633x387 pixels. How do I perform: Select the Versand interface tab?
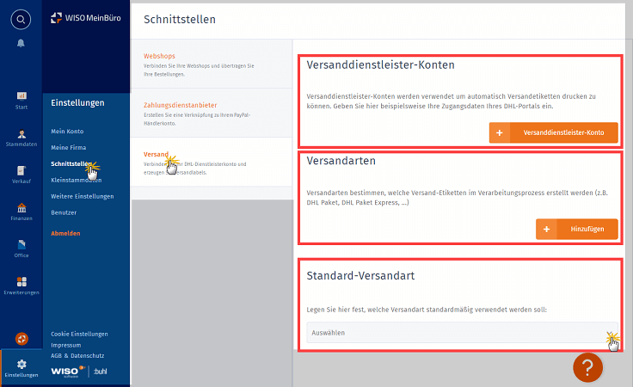[211, 162]
